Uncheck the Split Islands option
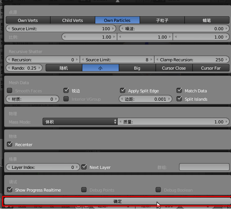Screen dimensions: 231x209 pyautogui.click(x=179, y=99)
